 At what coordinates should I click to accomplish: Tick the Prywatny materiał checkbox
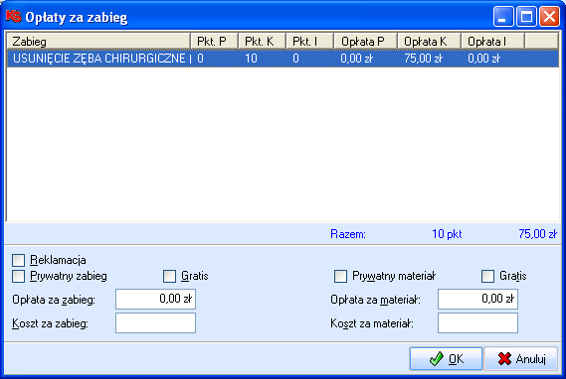pyautogui.click(x=340, y=276)
